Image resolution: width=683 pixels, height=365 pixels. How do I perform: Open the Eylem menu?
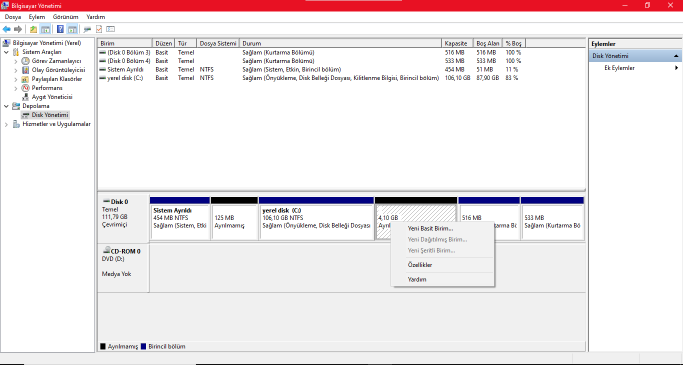(x=37, y=17)
